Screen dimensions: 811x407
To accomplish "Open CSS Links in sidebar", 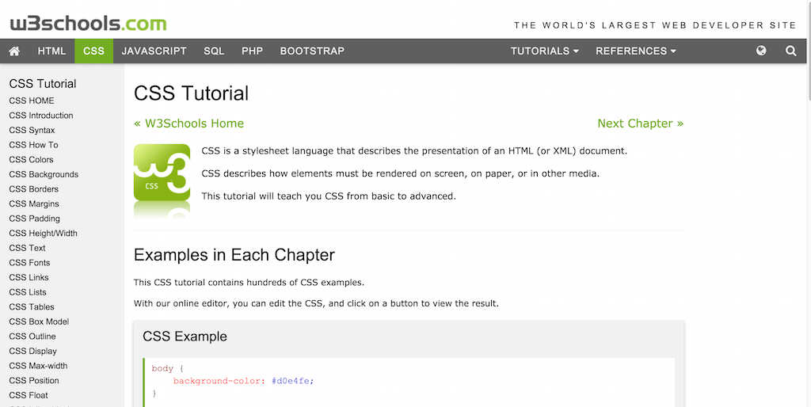I will (x=29, y=278).
